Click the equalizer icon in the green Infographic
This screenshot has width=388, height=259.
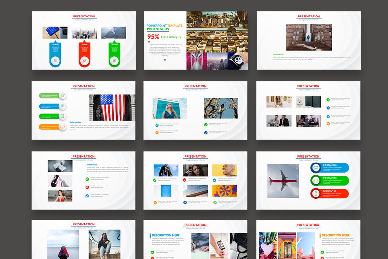(x=316, y=180)
